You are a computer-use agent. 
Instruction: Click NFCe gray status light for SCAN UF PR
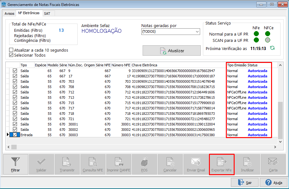coord(268,40)
